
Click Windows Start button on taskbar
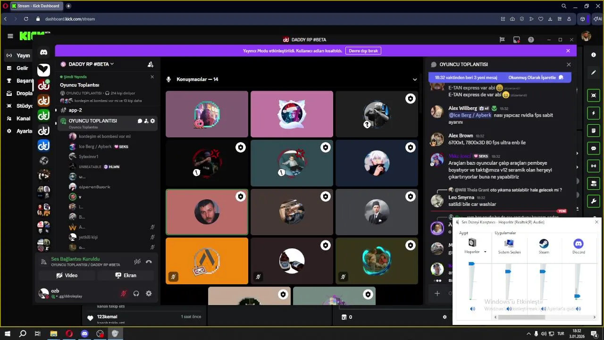(8, 334)
